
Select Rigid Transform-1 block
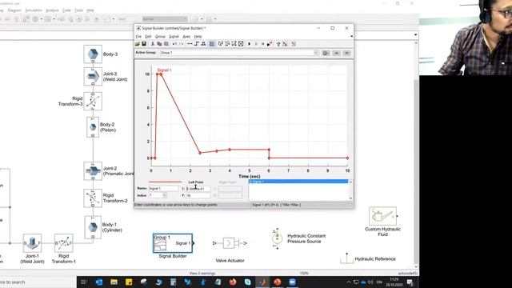(x=64, y=243)
